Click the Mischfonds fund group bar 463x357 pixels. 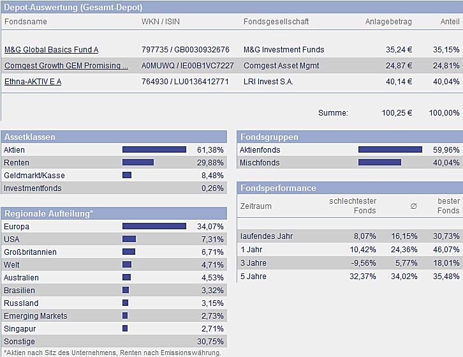pos(379,163)
